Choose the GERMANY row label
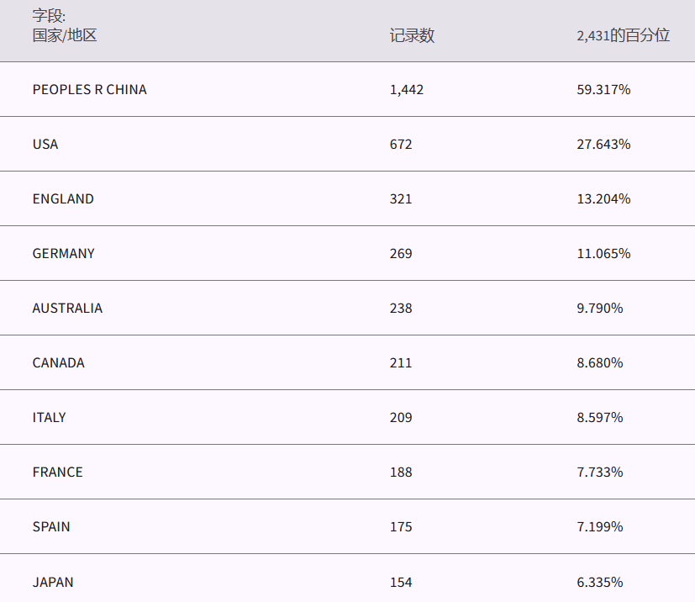The width and height of the screenshot is (695, 602). [x=63, y=253]
